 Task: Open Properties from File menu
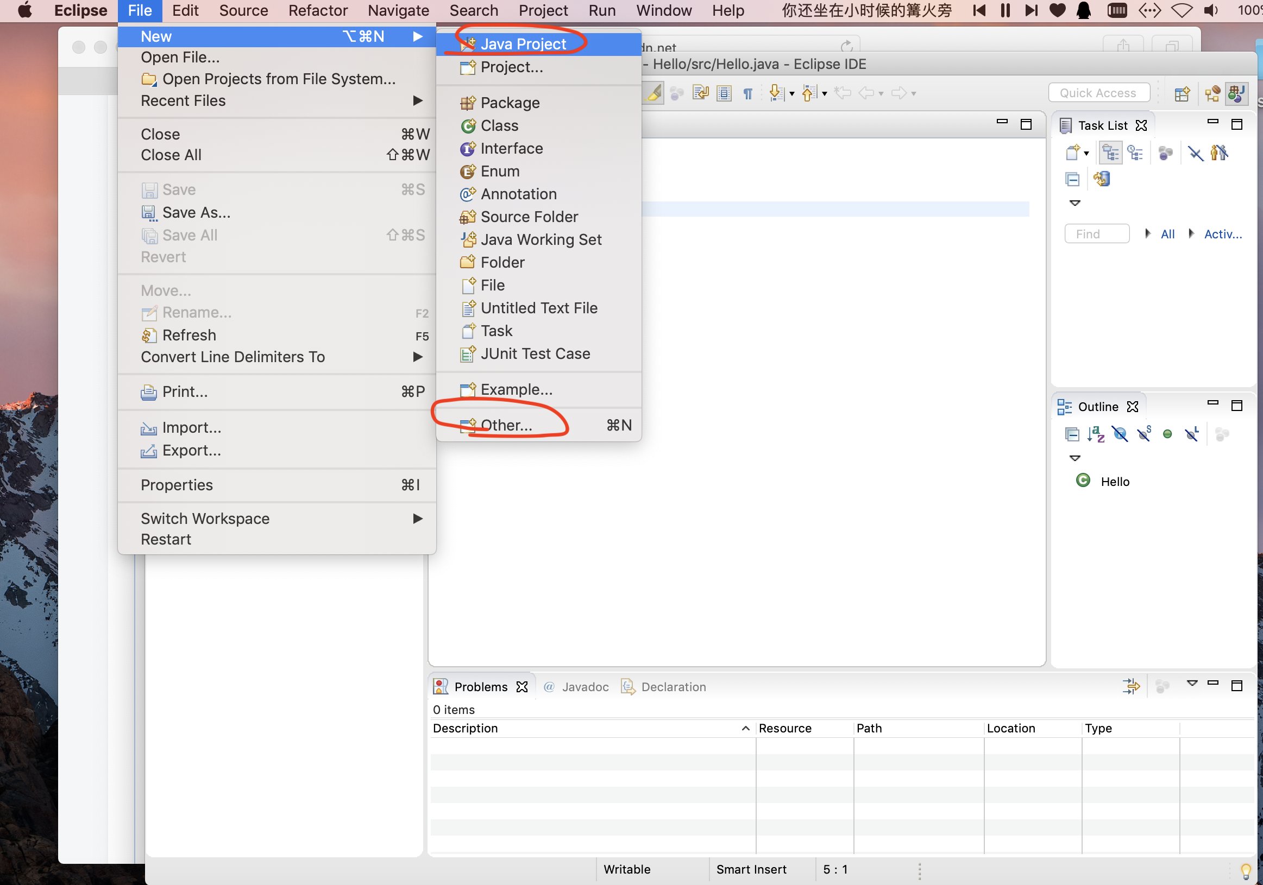[x=277, y=485]
